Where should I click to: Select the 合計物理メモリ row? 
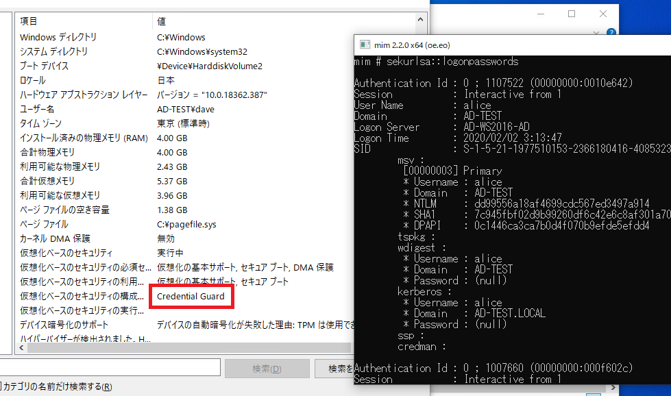tap(186, 152)
